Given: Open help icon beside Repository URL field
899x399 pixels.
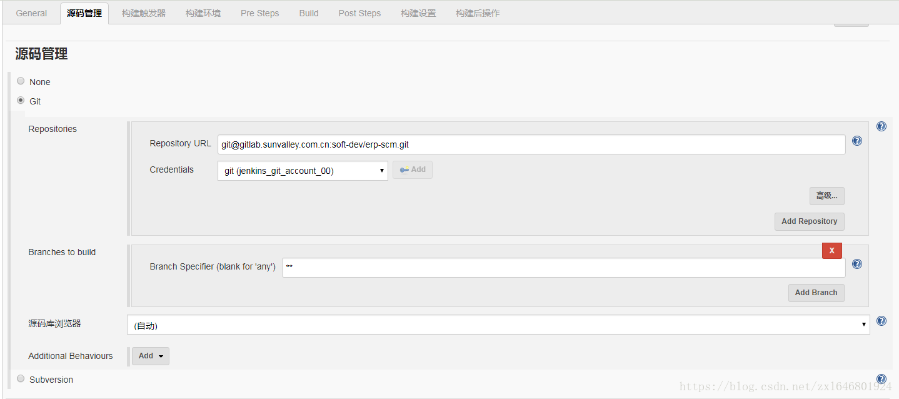Looking at the screenshot, I should point(857,141).
